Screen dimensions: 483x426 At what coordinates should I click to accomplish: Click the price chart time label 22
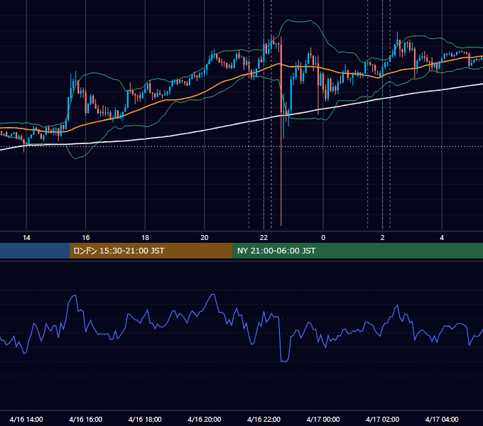point(264,238)
